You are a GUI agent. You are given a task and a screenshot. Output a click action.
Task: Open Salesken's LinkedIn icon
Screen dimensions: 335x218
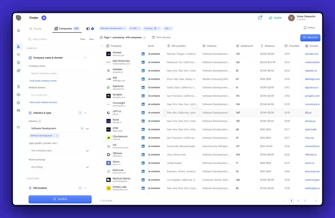(x=143, y=70)
